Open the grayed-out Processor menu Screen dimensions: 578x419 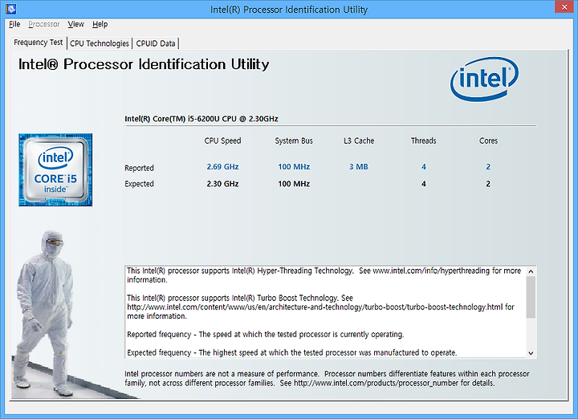tap(44, 24)
